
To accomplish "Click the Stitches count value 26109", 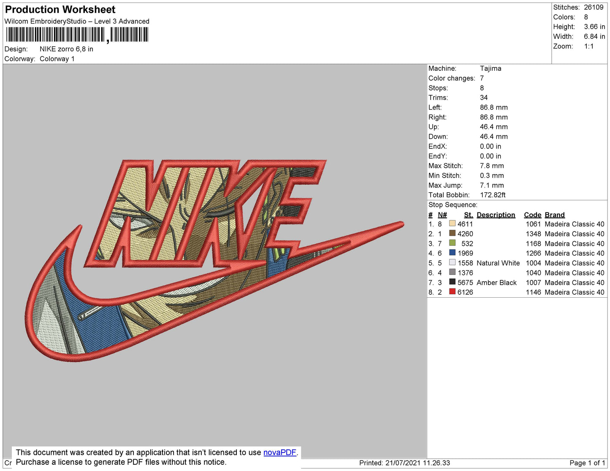I will (x=594, y=7).
